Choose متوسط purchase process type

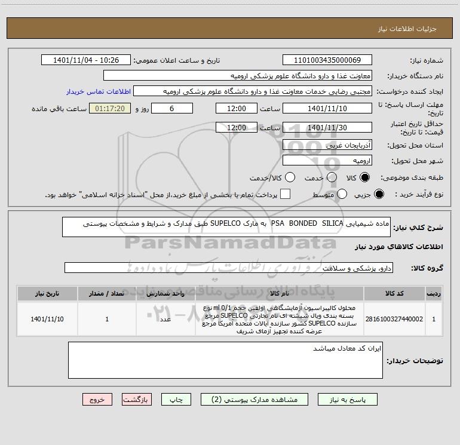[x=342, y=194]
